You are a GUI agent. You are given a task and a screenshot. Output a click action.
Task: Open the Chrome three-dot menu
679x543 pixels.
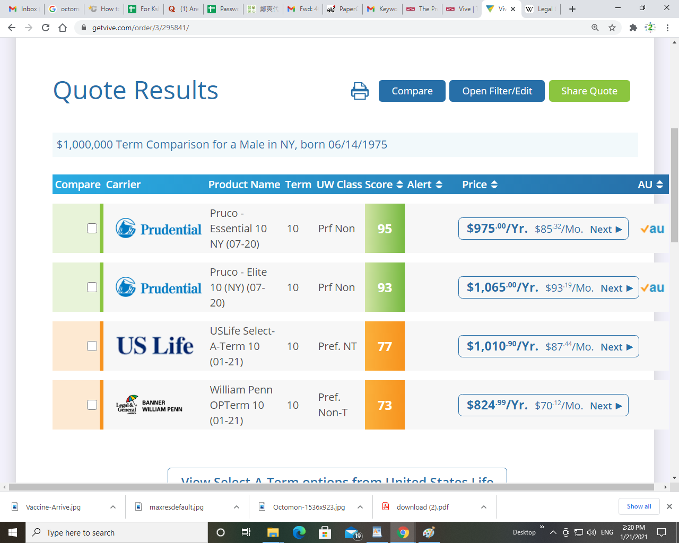click(667, 28)
